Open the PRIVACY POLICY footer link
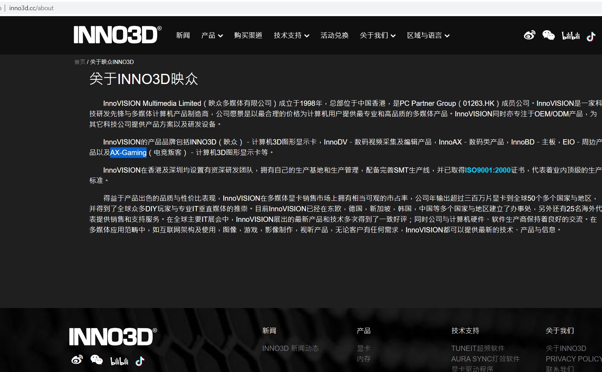Image resolution: width=602 pixels, height=372 pixels. [x=574, y=359]
